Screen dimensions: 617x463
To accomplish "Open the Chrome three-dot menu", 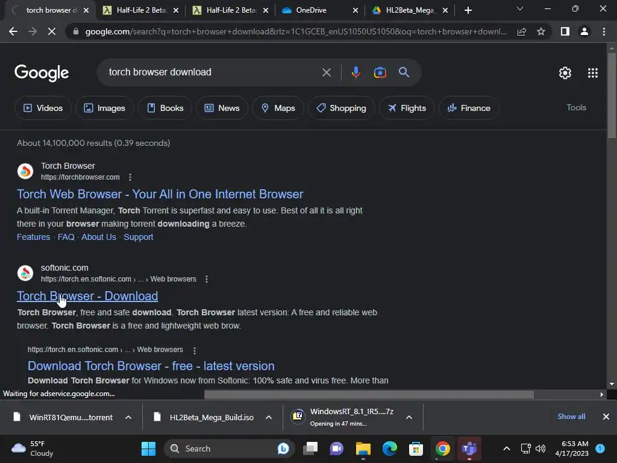I will click(x=604, y=31).
